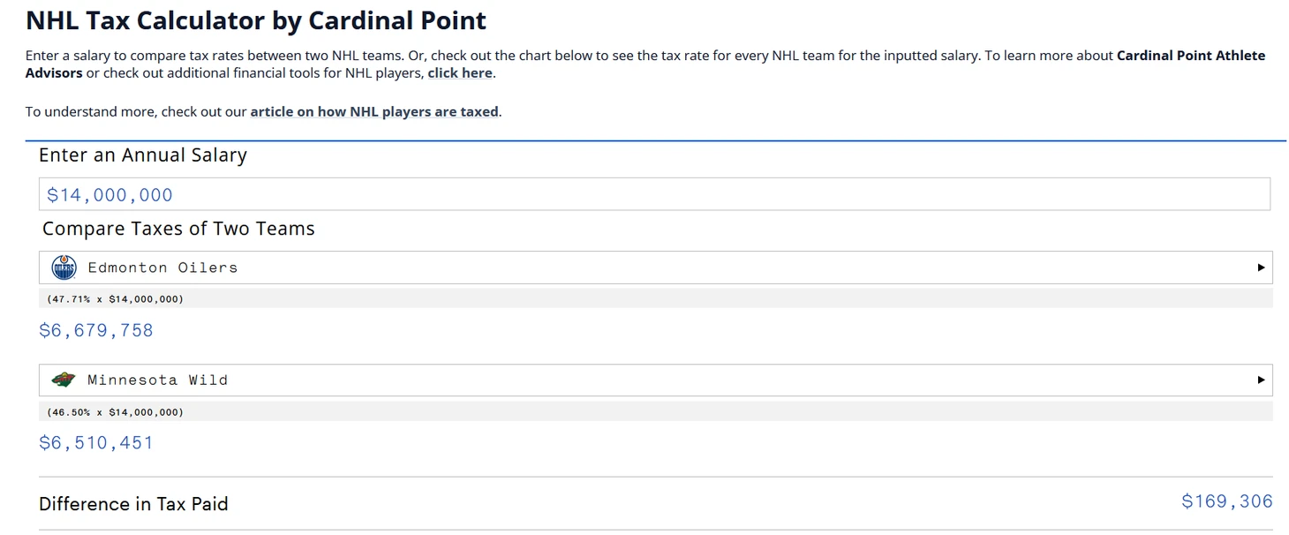Image resolution: width=1289 pixels, height=535 pixels.
Task: Select the Oilers tax amount $6,679,758
Action: (96, 330)
